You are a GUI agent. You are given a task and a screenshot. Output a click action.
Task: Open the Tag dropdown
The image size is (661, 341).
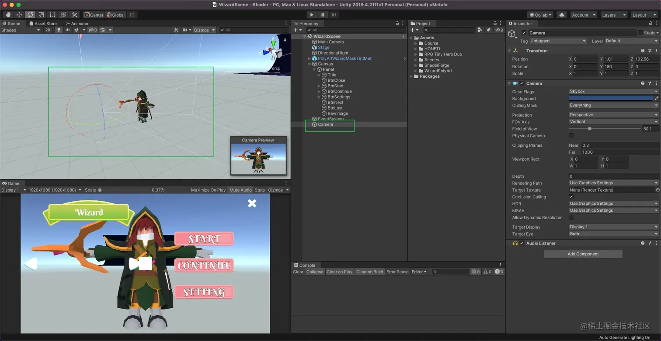[x=558, y=41]
